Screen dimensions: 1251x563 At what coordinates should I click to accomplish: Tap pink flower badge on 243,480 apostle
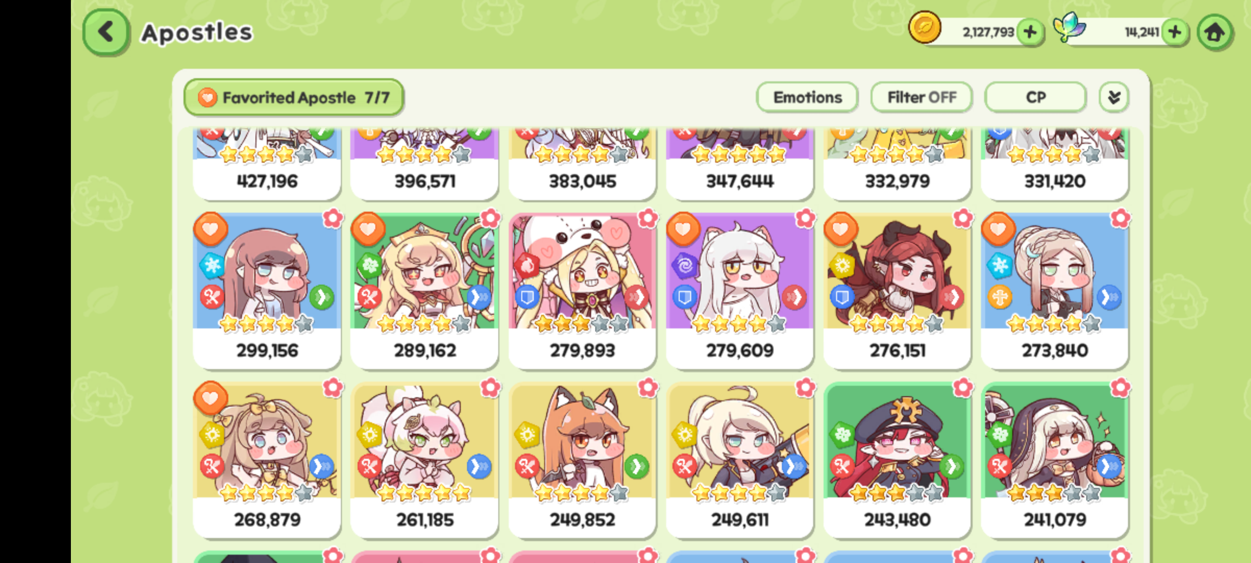click(962, 388)
